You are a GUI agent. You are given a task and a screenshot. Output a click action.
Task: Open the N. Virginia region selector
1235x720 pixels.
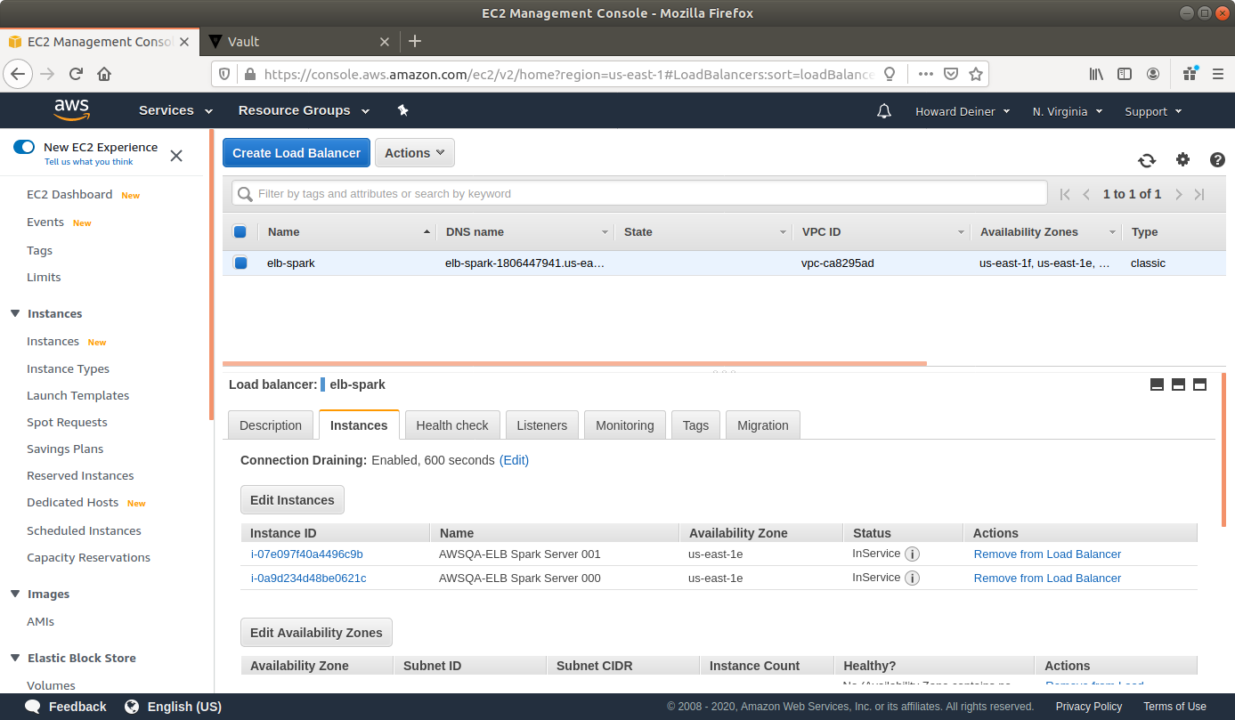pyautogui.click(x=1068, y=111)
